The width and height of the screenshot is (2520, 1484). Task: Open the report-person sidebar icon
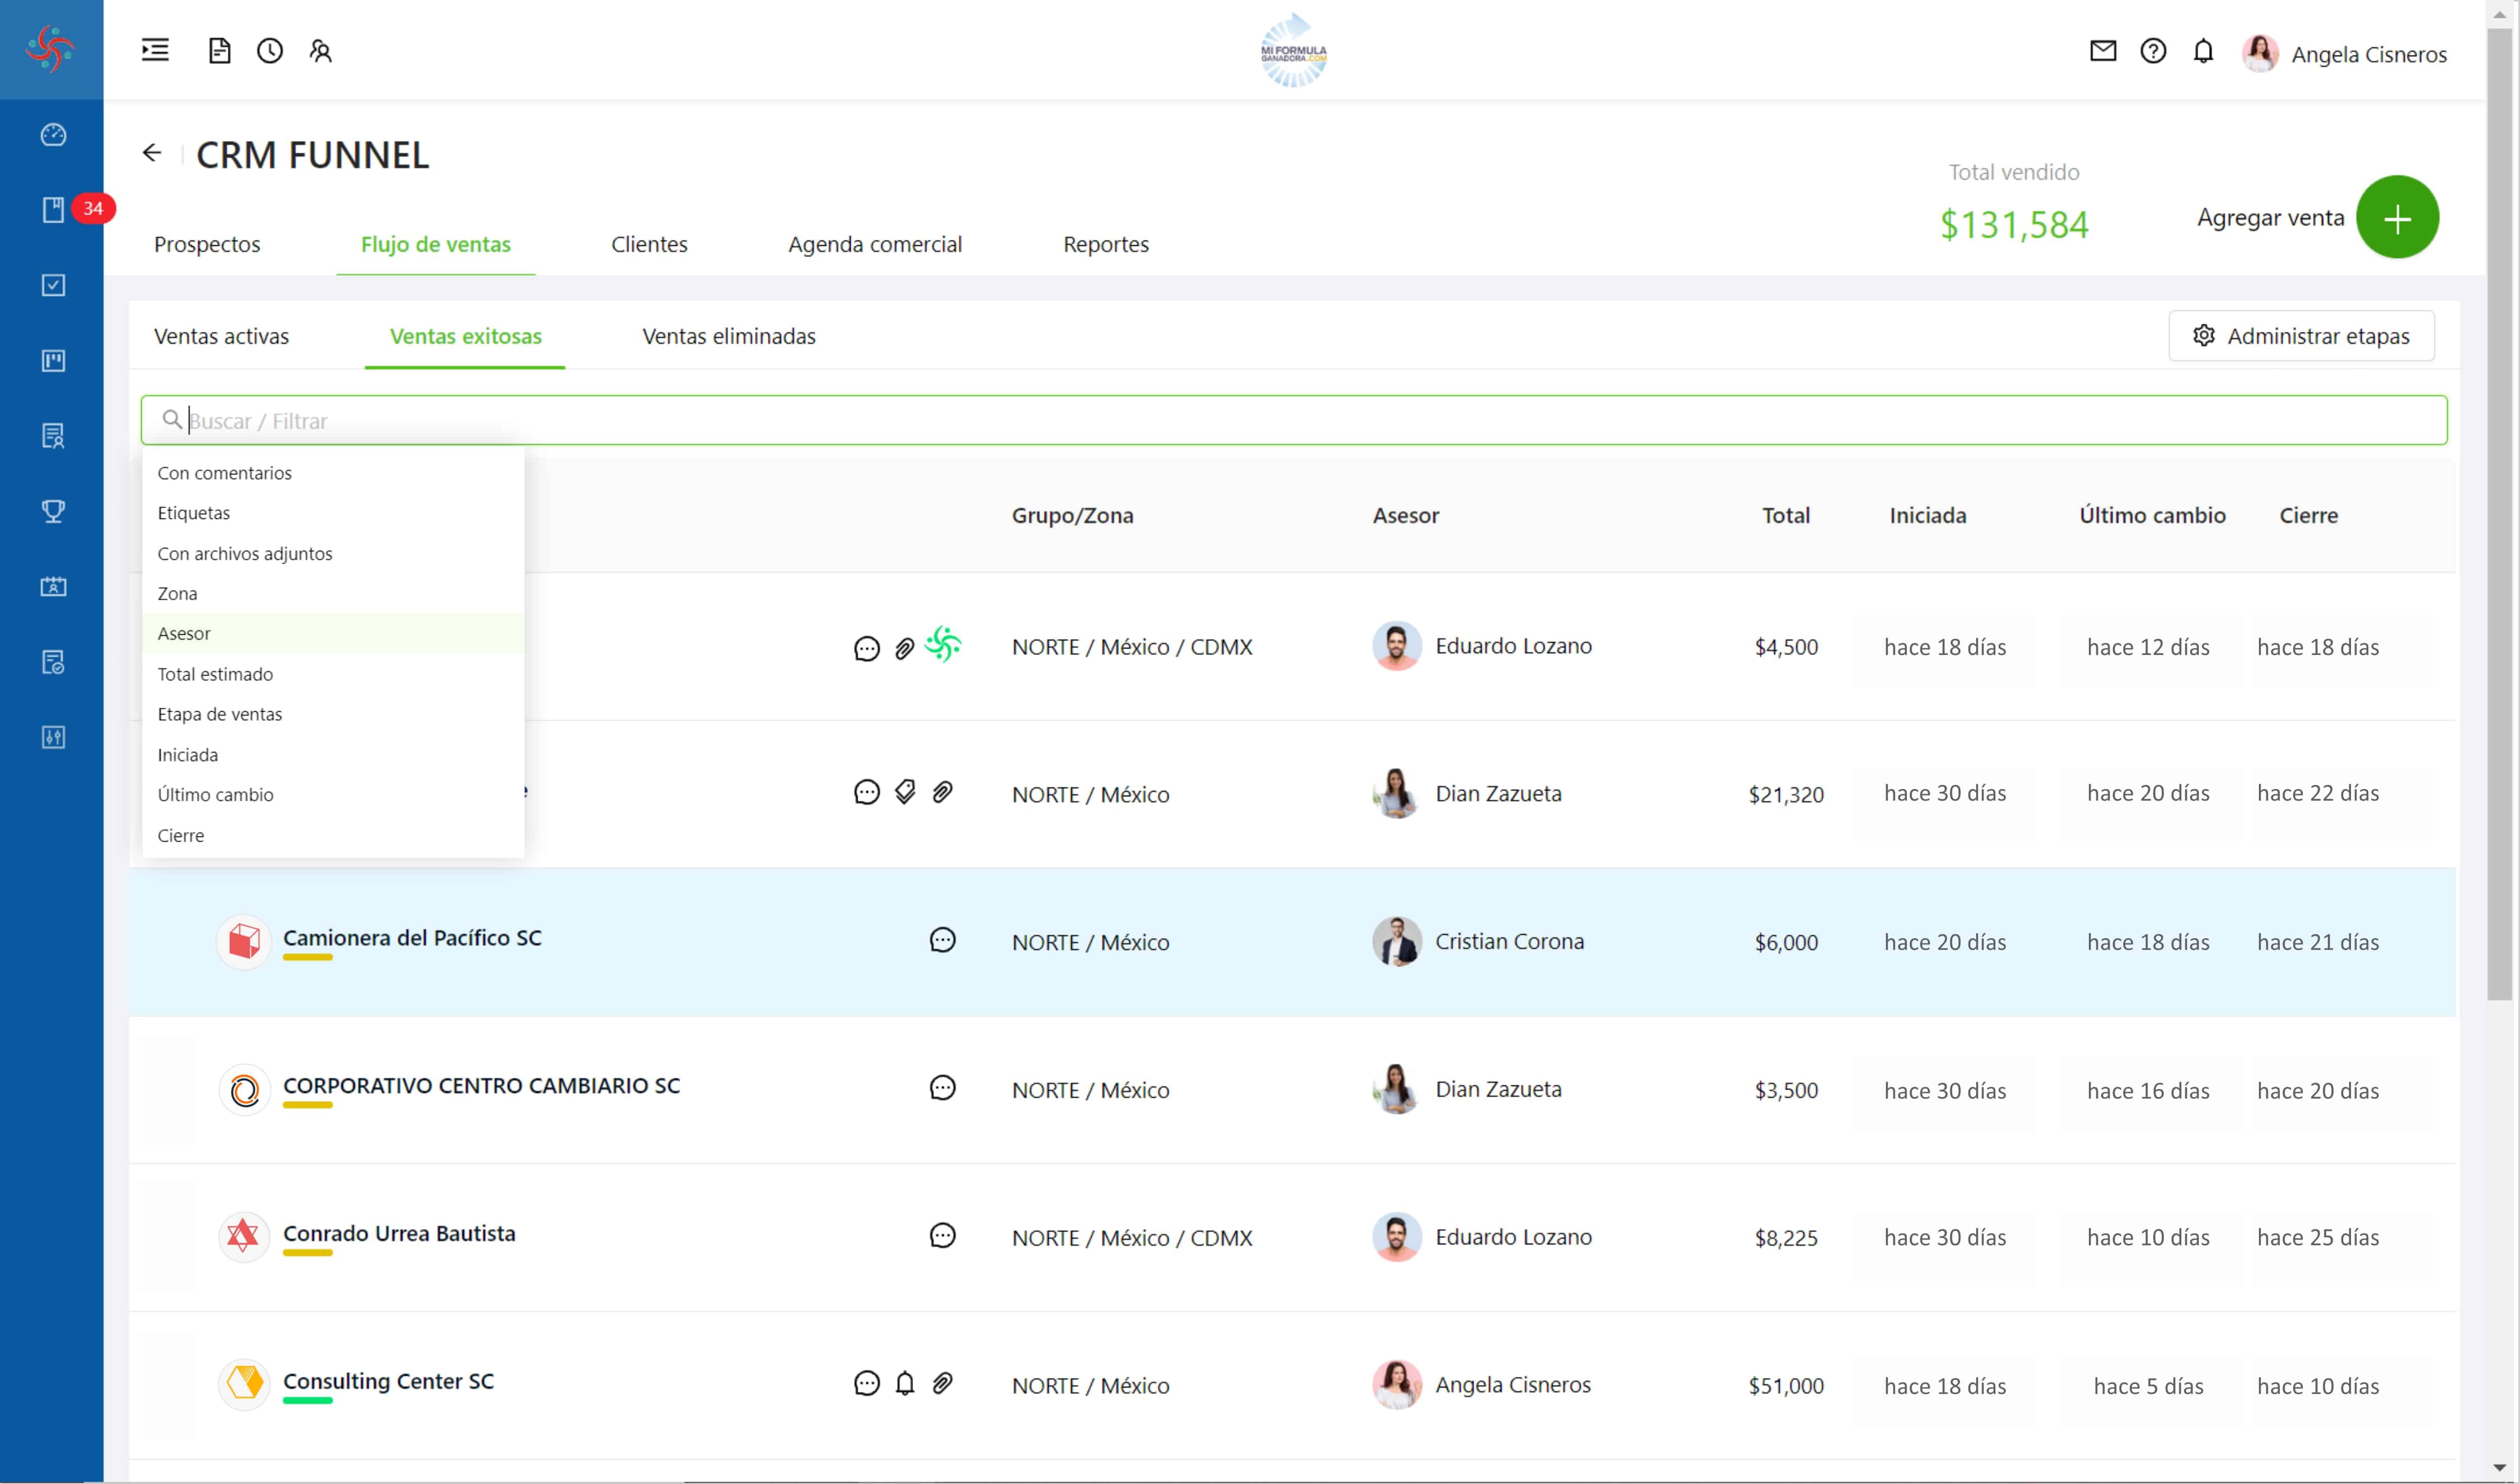pos(53,436)
